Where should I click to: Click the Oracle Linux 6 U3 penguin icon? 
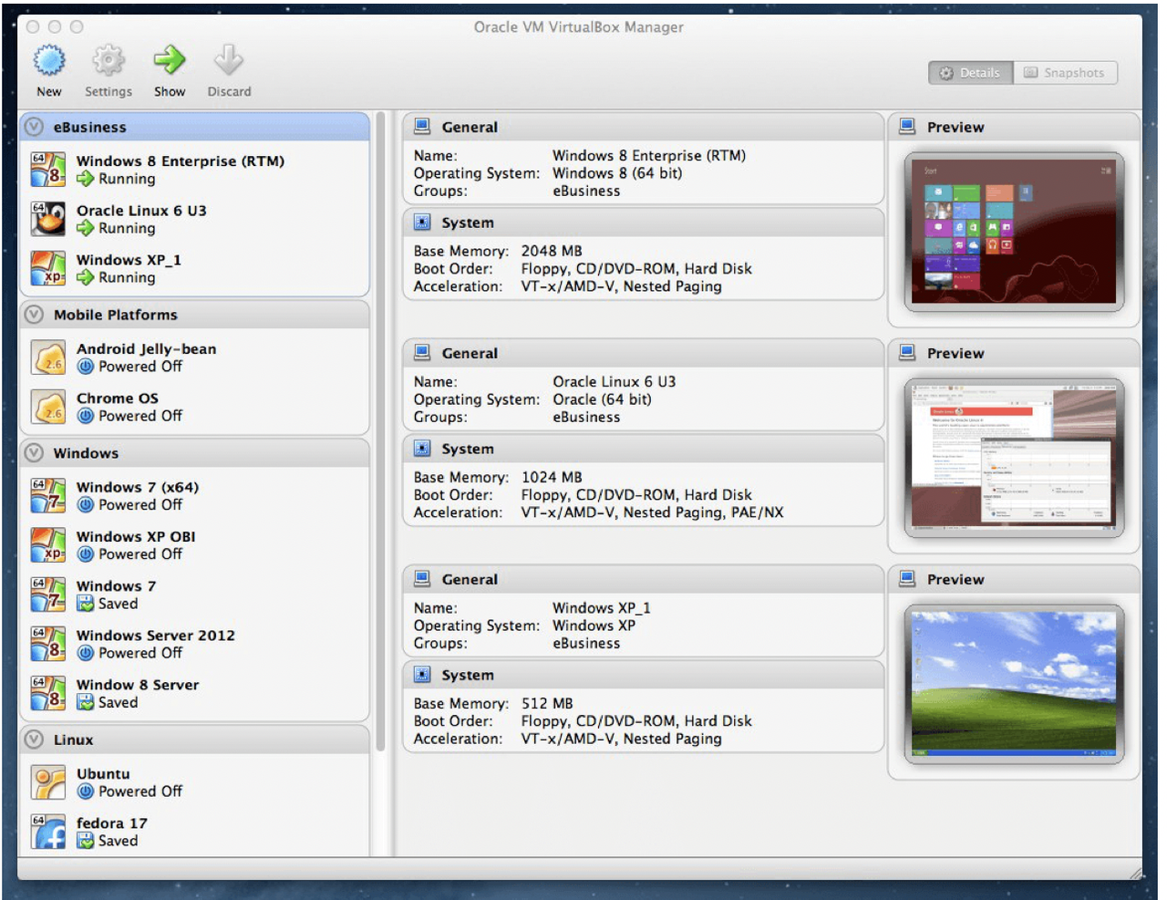click(46, 219)
